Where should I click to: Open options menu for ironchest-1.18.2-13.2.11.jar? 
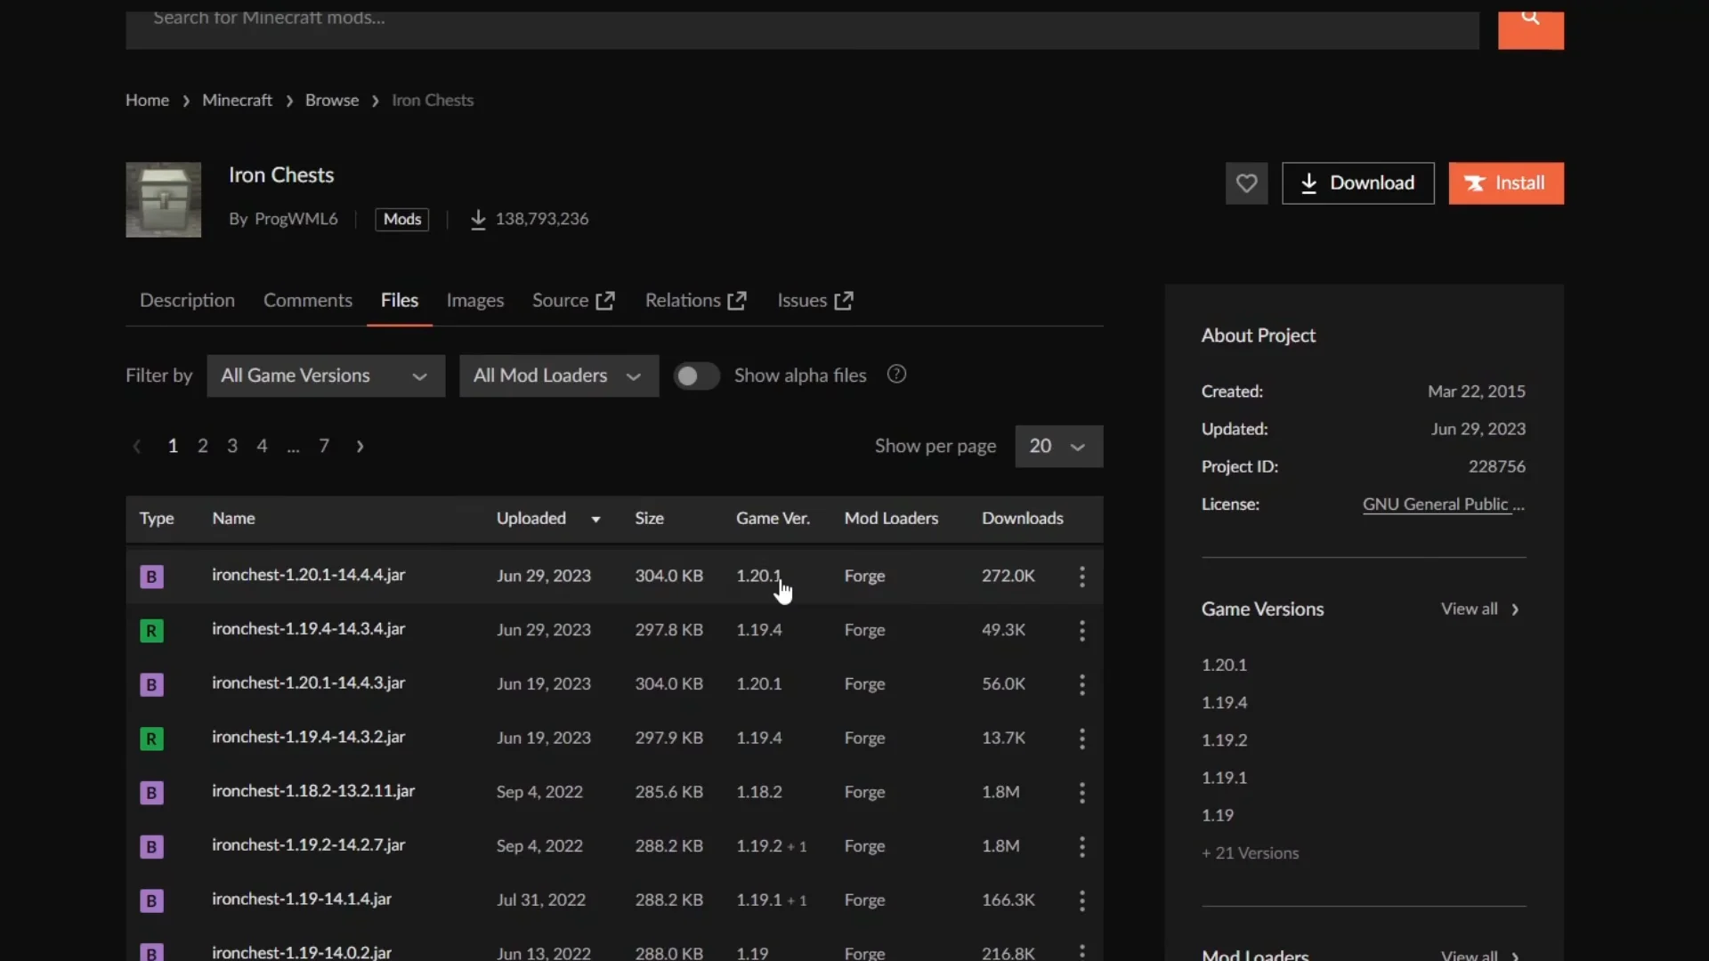pyautogui.click(x=1082, y=793)
